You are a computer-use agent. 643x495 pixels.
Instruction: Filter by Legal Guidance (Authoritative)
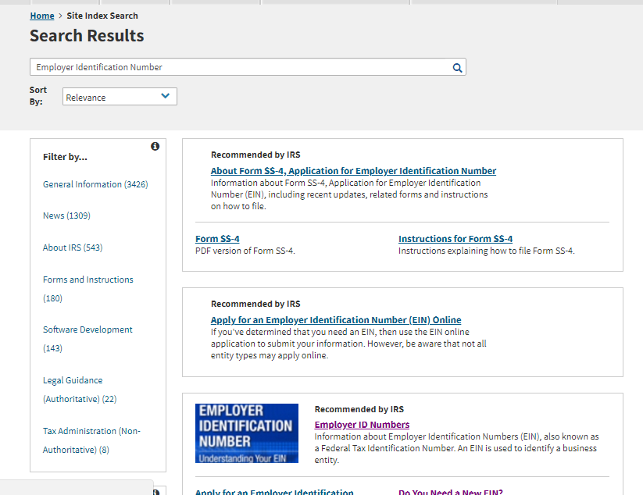click(x=79, y=390)
